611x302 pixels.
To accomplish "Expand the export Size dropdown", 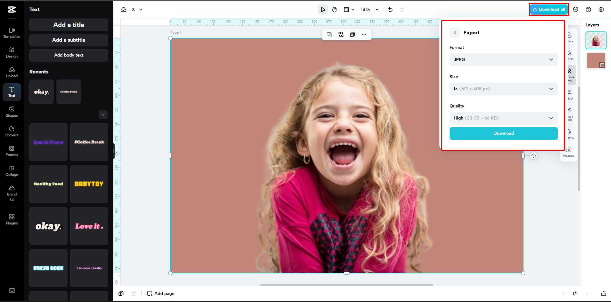I will tap(503, 89).
